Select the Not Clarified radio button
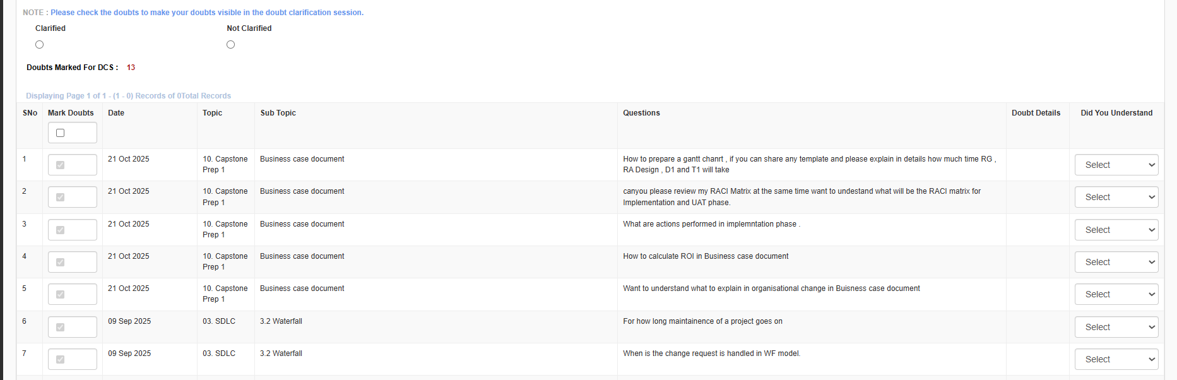Image resolution: width=1177 pixels, height=380 pixels. click(231, 45)
